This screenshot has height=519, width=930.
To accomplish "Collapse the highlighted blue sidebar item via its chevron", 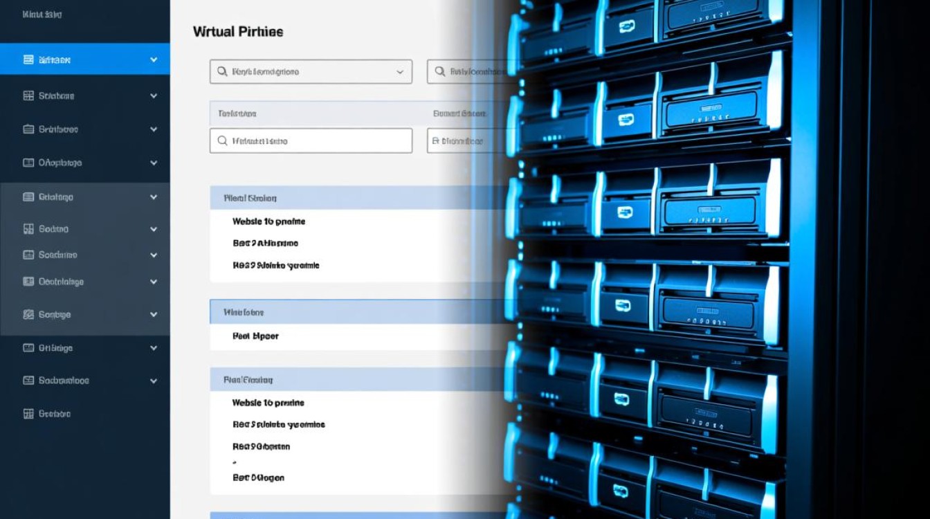I will click(154, 60).
